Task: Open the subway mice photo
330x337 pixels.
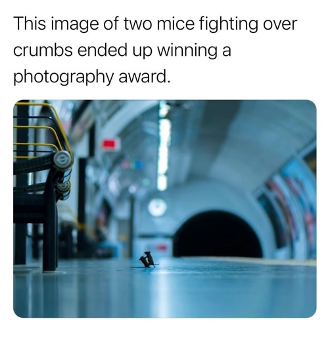Action: click(x=165, y=209)
